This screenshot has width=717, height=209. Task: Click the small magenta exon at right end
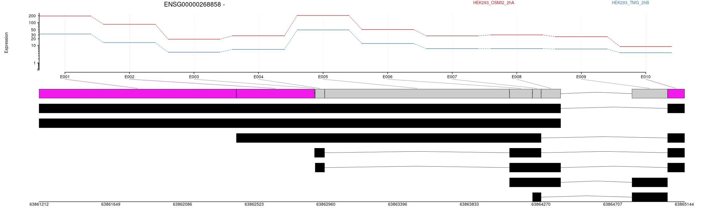676,93
